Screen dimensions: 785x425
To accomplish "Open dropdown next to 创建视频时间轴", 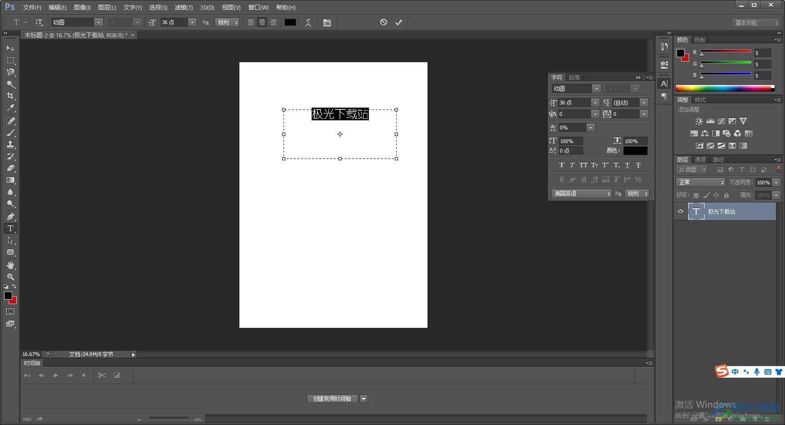I will (363, 399).
